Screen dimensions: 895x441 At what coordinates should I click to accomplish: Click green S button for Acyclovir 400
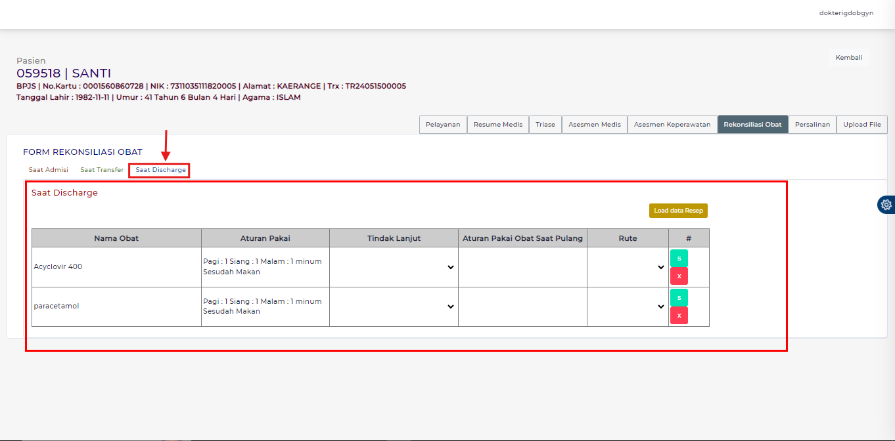click(679, 259)
